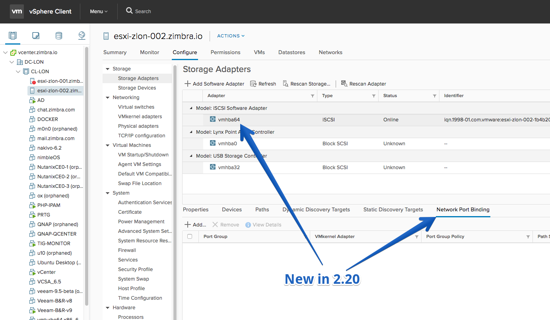Click the Add Software Adapter button
This screenshot has width=550, height=320.
coord(215,84)
